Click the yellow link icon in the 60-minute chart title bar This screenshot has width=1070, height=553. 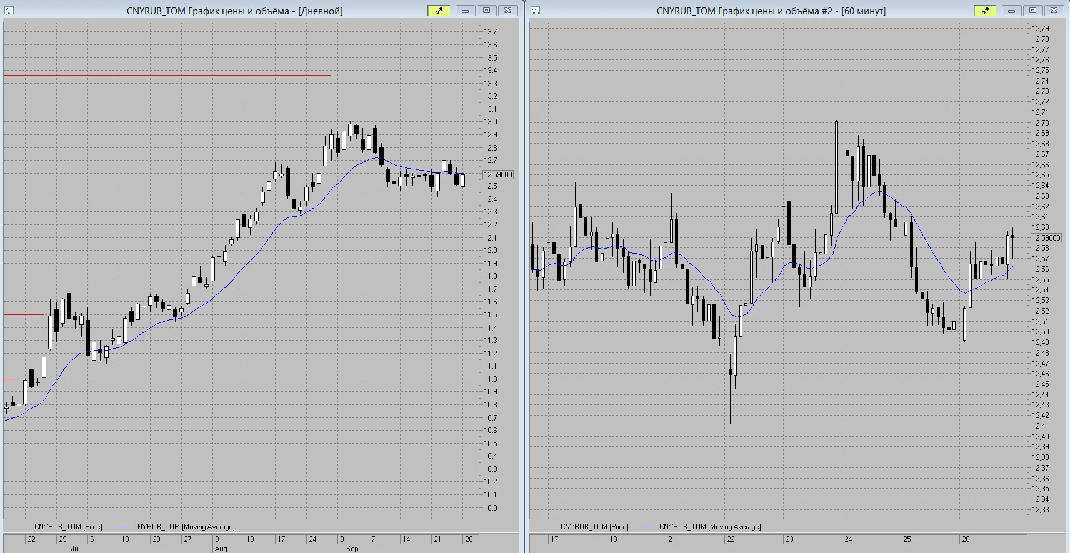(x=985, y=11)
